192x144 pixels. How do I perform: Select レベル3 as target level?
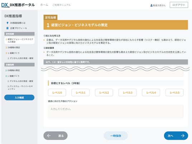coord(128,93)
